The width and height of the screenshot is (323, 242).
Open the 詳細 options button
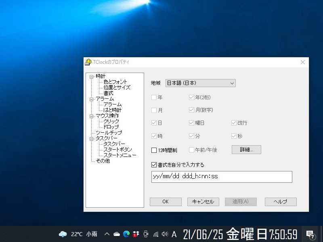click(x=246, y=150)
